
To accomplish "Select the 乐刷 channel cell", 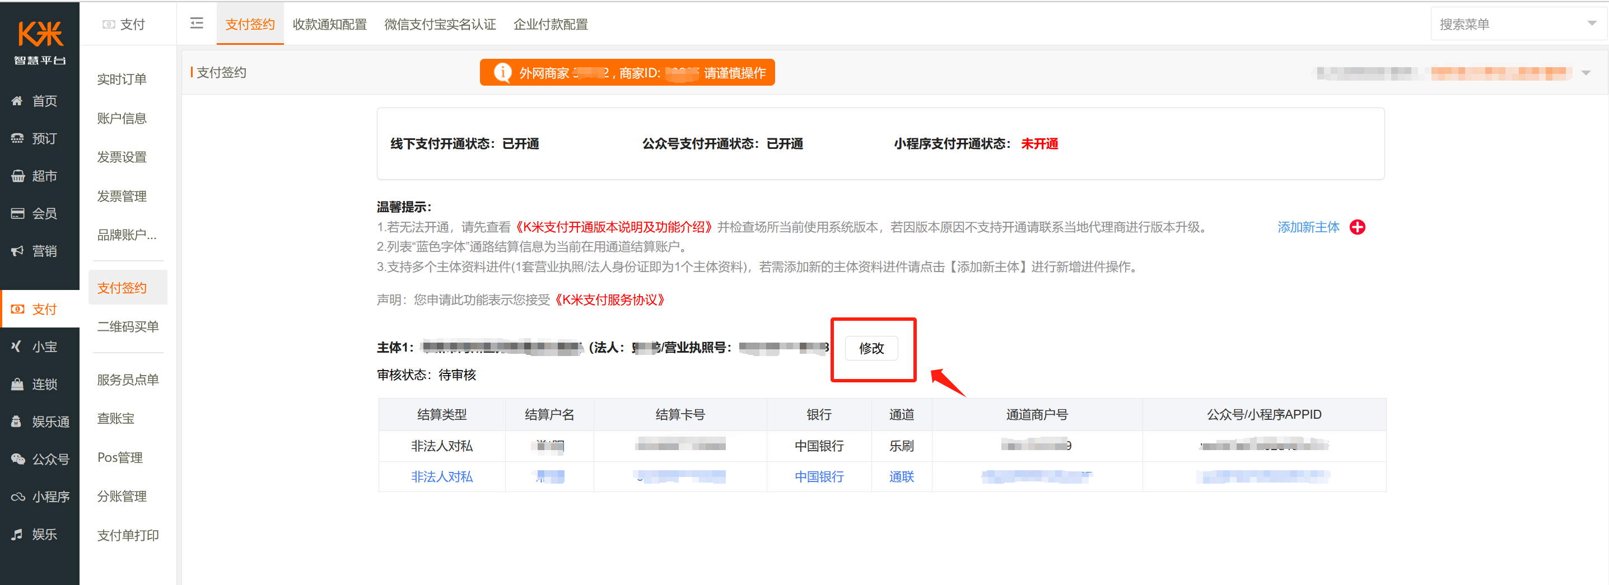I will click(901, 446).
